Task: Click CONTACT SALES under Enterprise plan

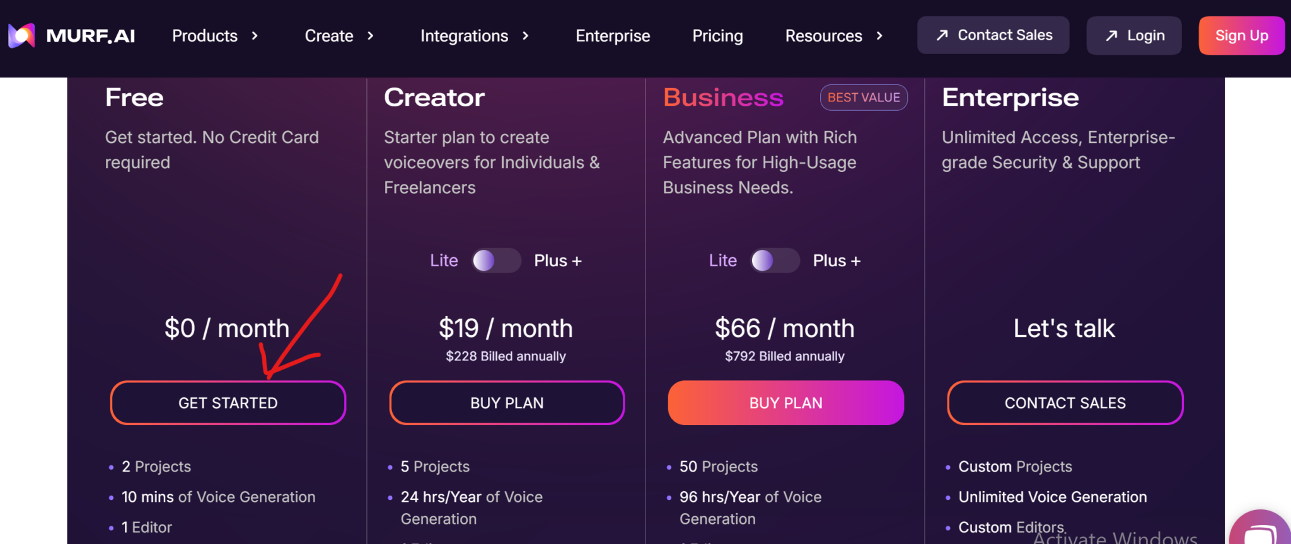Action: [1064, 403]
